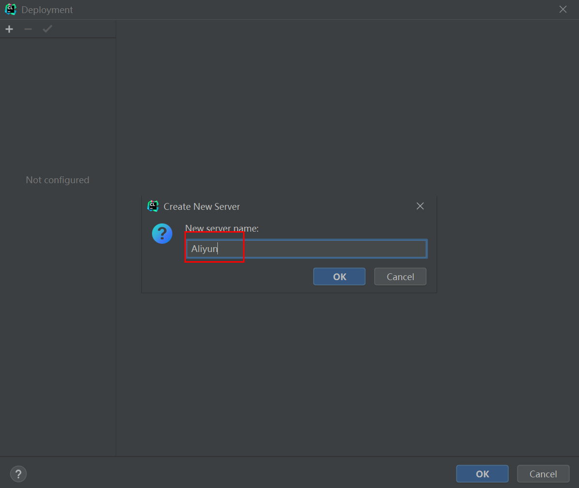Click the plus icon to add server
This screenshot has width=579, height=488.
click(x=9, y=29)
